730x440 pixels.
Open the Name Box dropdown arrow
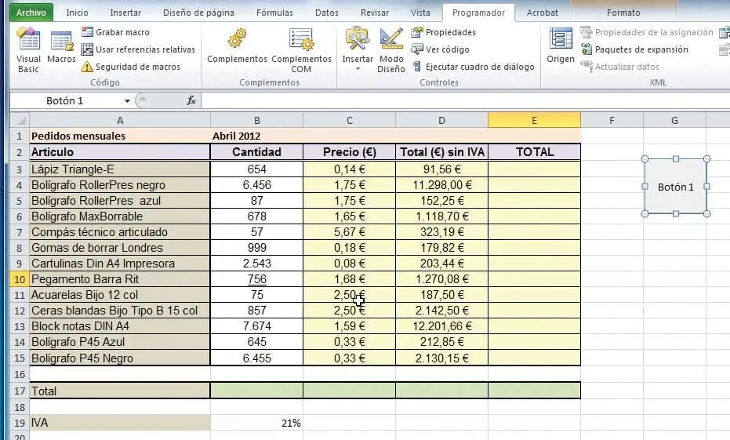(127, 100)
